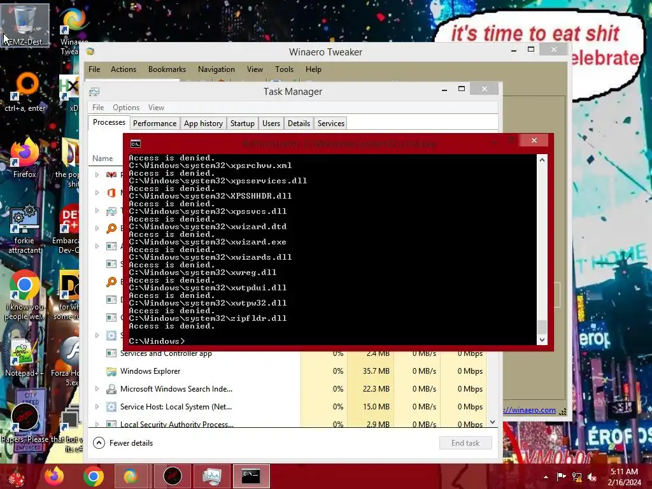This screenshot has height=489, width=652.
Task: Open the winaero.com link
Action: [x=529, y=410]
